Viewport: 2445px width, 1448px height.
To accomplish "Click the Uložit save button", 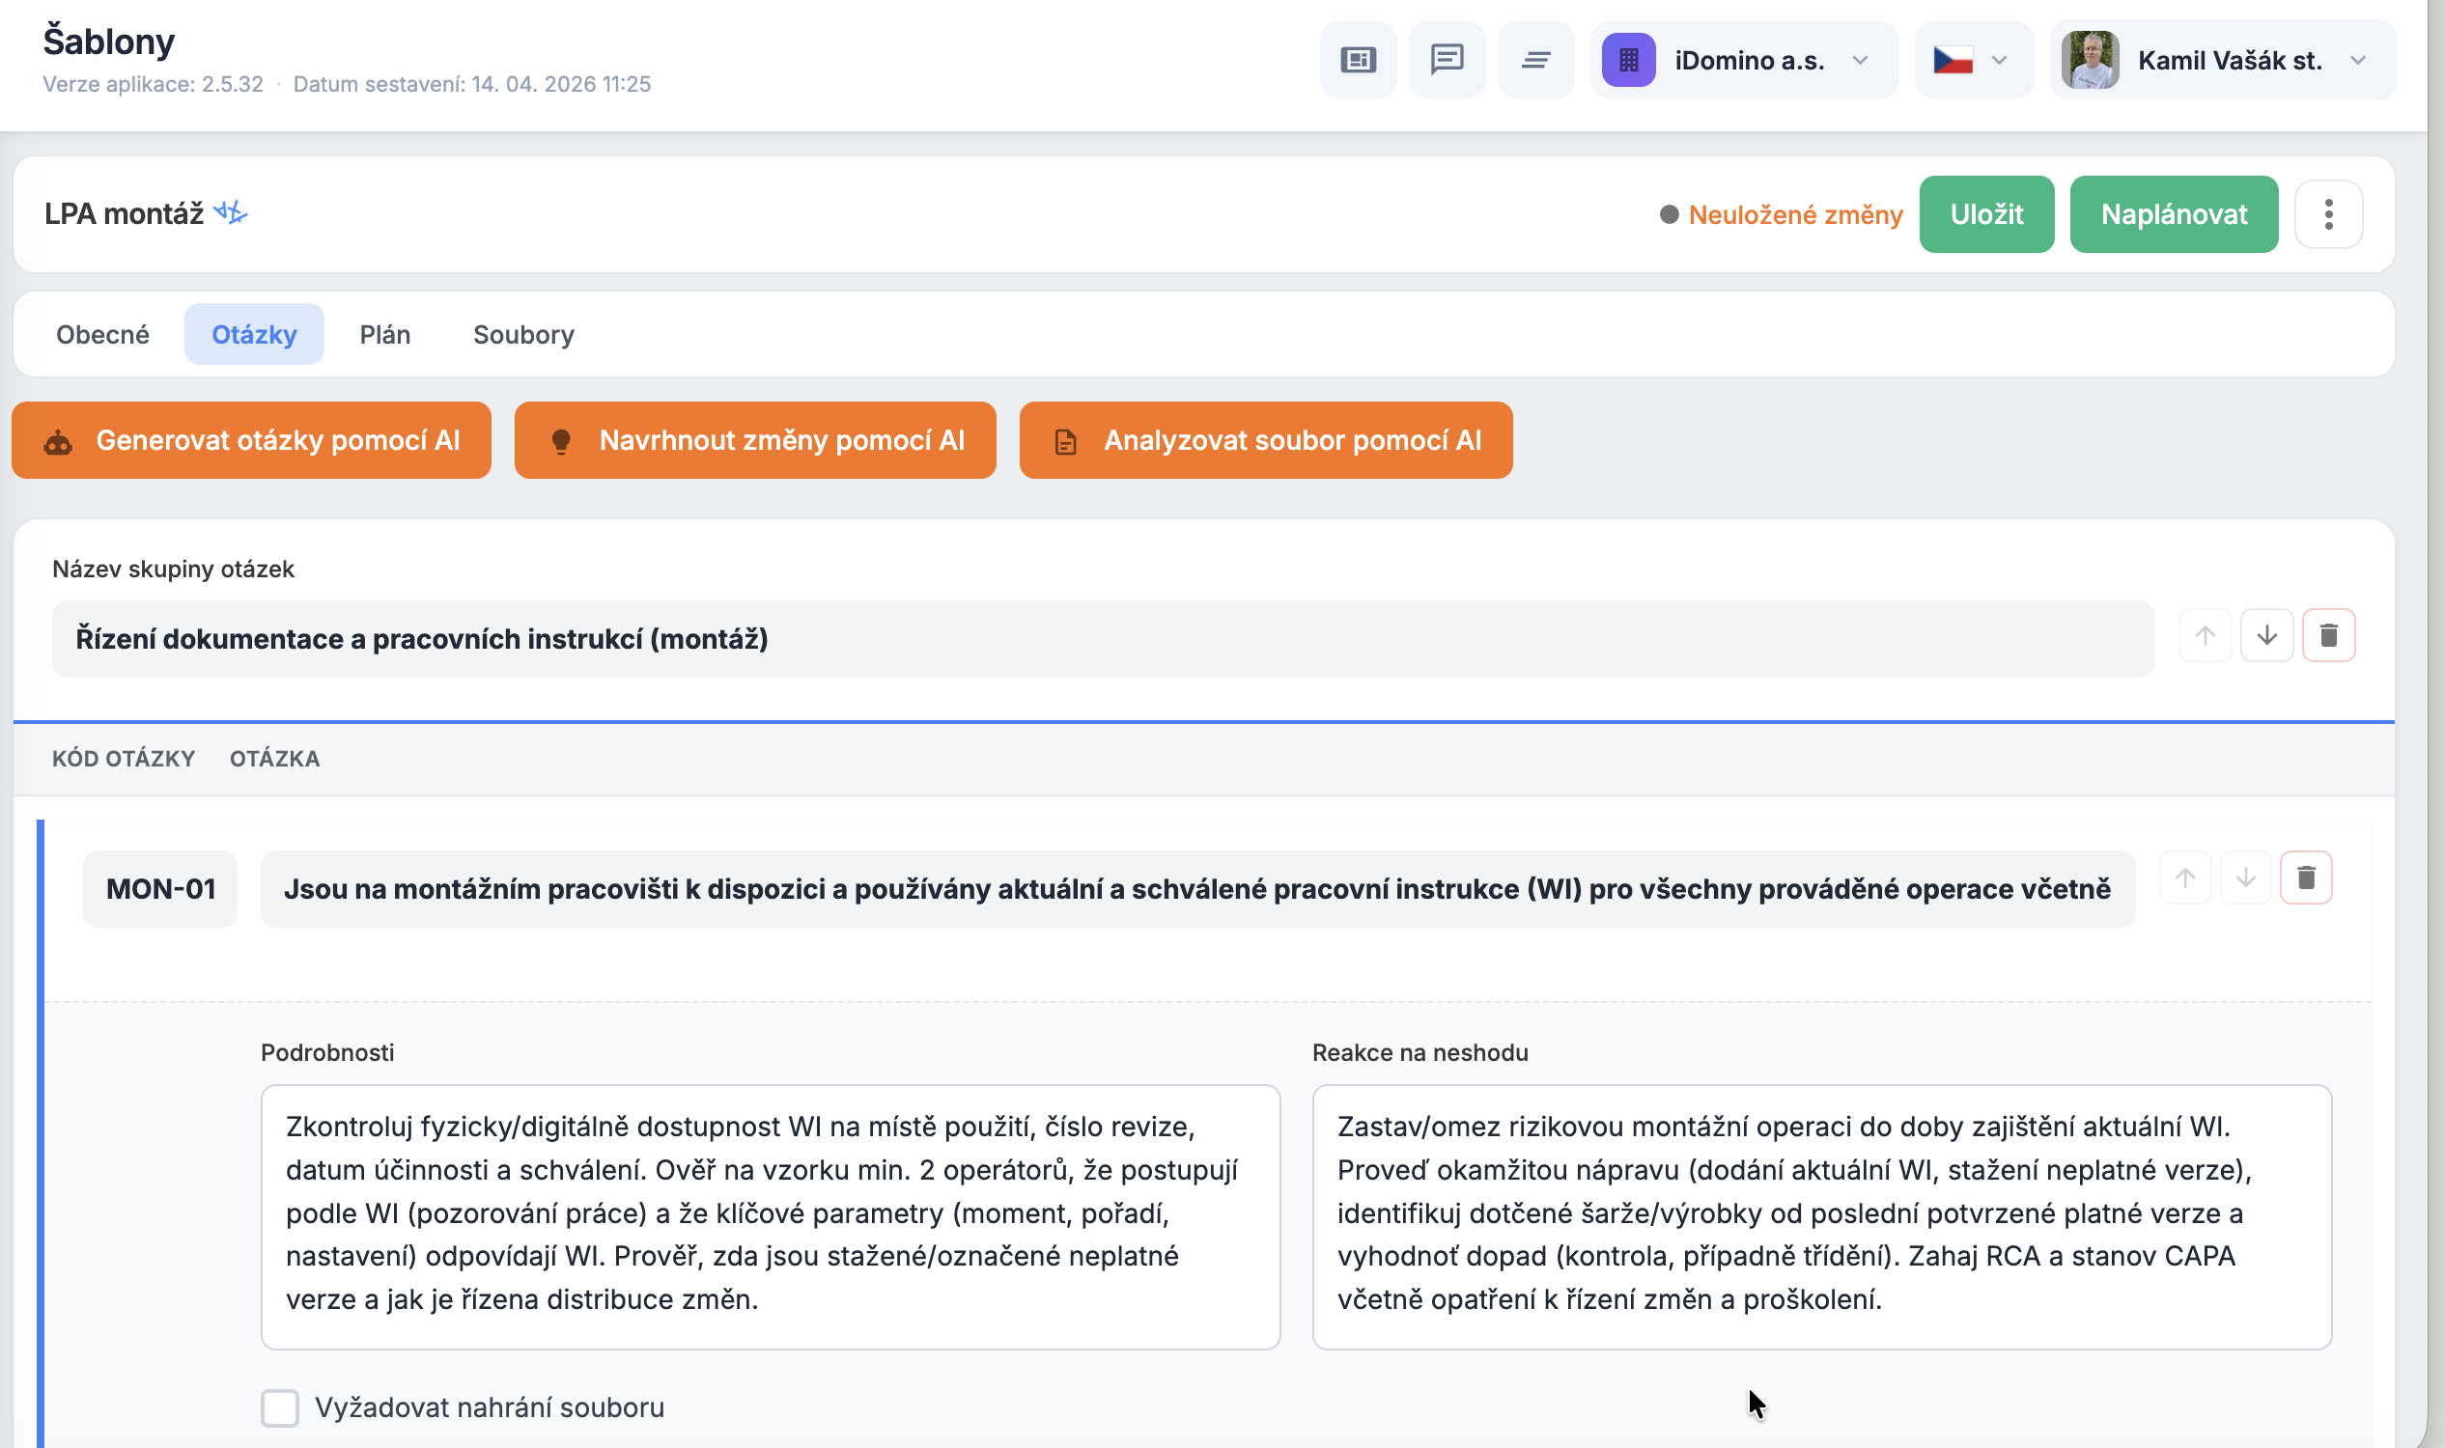I will [x=1985, y=214].
